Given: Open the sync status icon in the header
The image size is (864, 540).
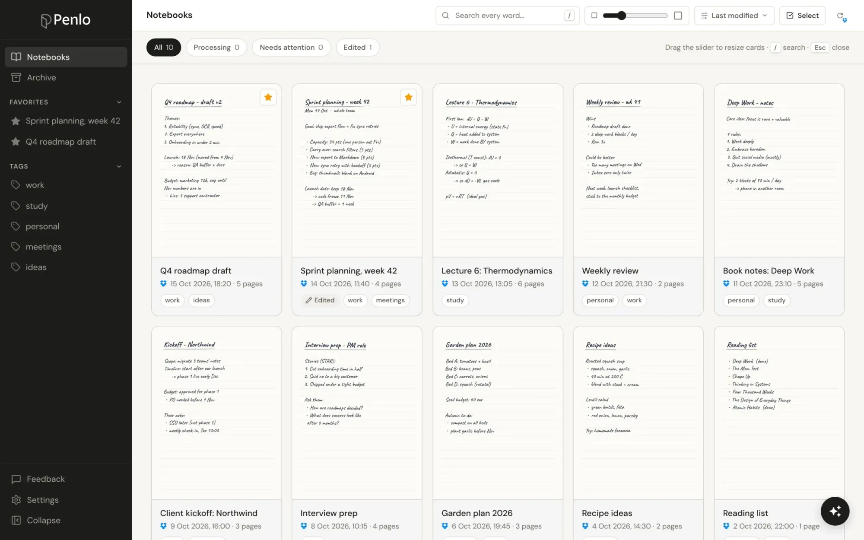Looking at the screenshot, I should tap(842, 16).
